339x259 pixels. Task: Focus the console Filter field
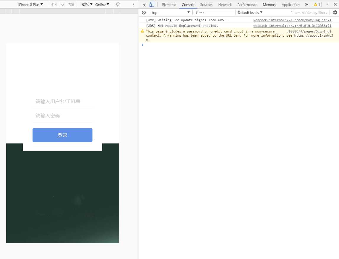coord(215,13)
